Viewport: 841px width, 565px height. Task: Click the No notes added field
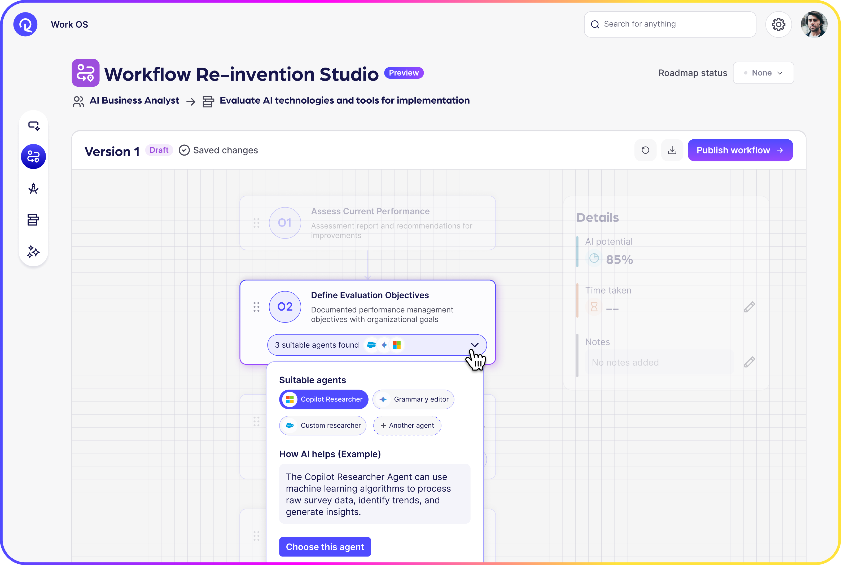point(659,363)
